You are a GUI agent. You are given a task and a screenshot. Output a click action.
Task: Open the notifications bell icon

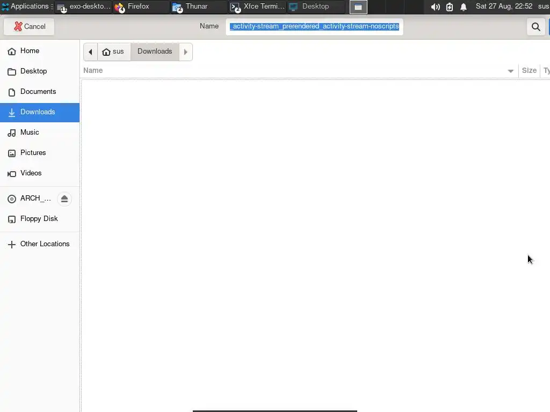coord(464,7)
